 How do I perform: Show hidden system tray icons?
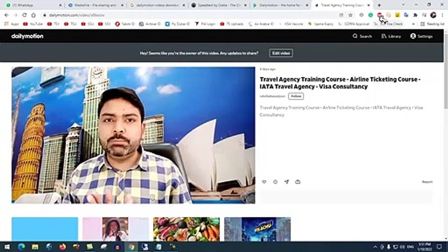tap(375, 247)
